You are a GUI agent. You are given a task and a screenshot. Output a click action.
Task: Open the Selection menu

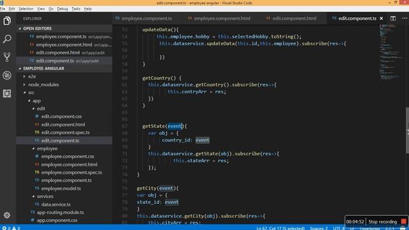pos(26,9)
